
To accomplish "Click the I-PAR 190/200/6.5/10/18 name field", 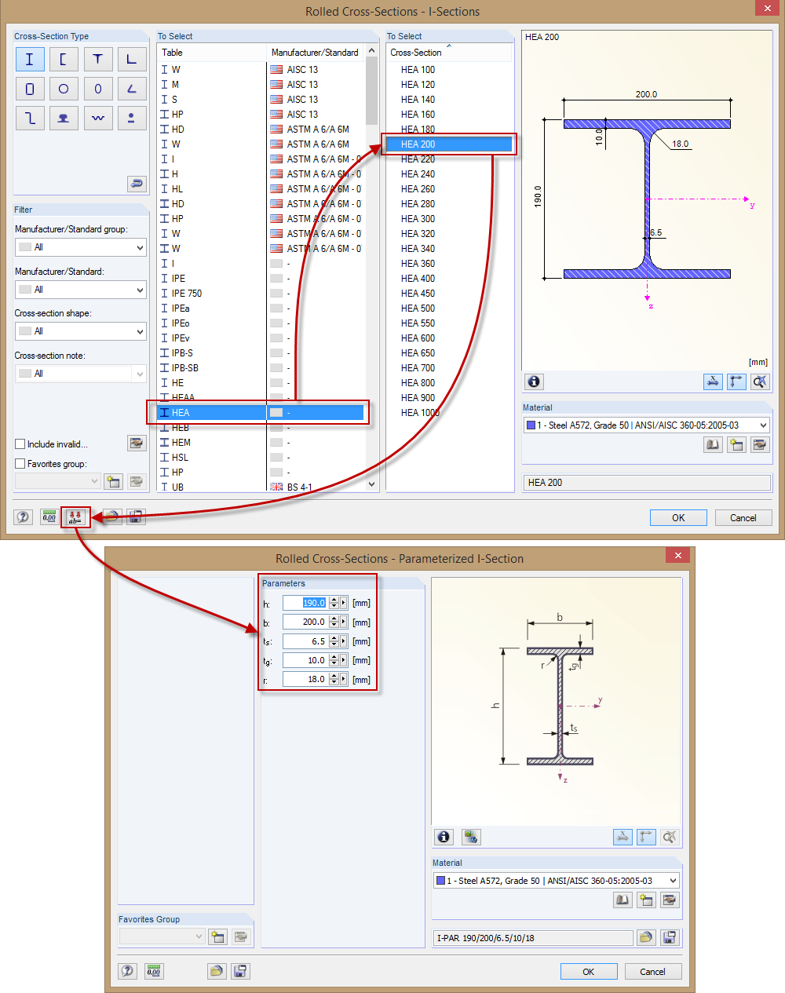I will (533, 937).
